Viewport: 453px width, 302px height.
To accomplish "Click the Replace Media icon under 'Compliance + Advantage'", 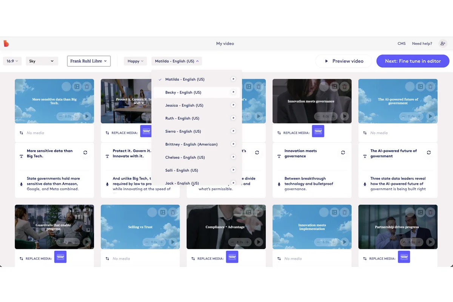I will click(x=232, y=257).
